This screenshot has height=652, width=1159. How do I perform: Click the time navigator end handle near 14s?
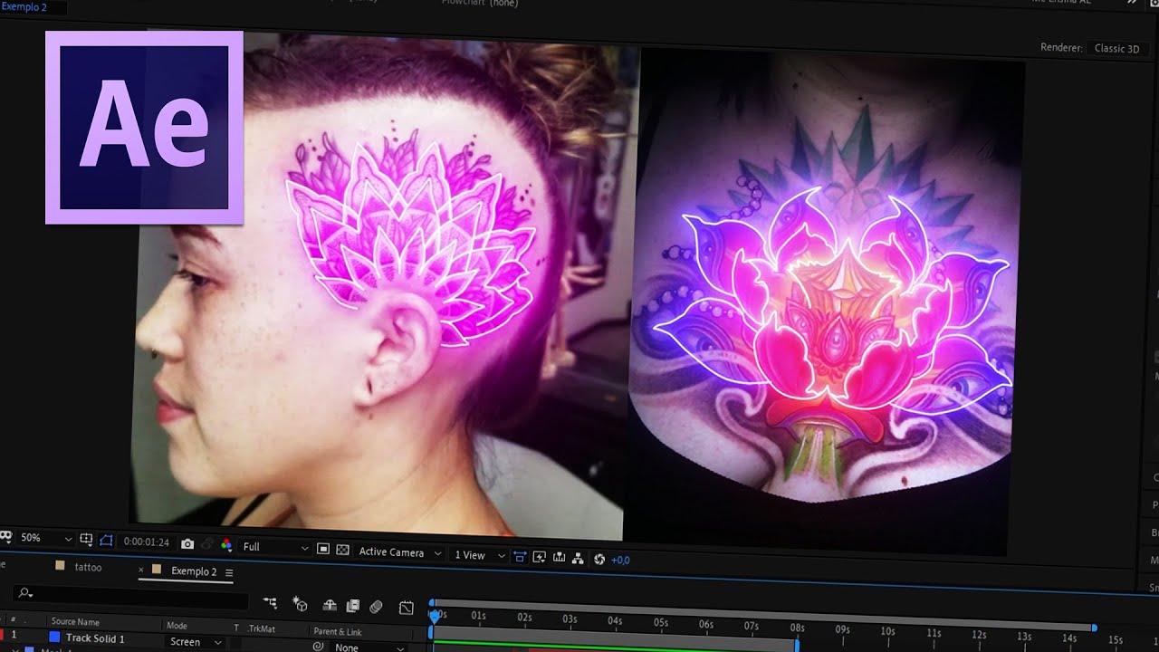[x=1094, y=628]
